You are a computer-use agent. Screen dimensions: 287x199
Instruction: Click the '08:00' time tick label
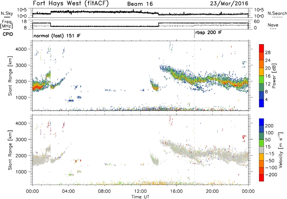pos(104,191)
